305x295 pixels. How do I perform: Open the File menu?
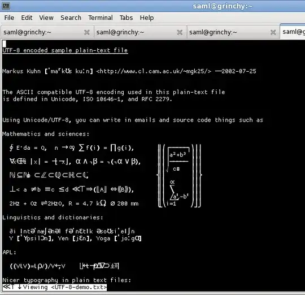9,18
